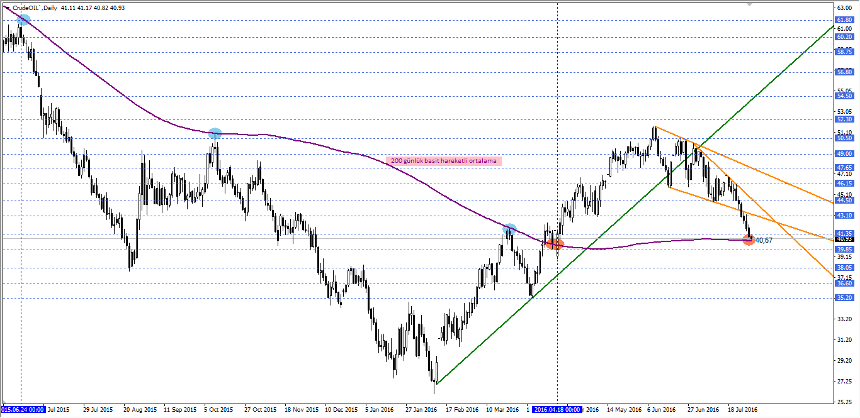Click the 11 Sep 2015 date label
The width and height of the screenshot is (860, 418).
pos(180,409)
